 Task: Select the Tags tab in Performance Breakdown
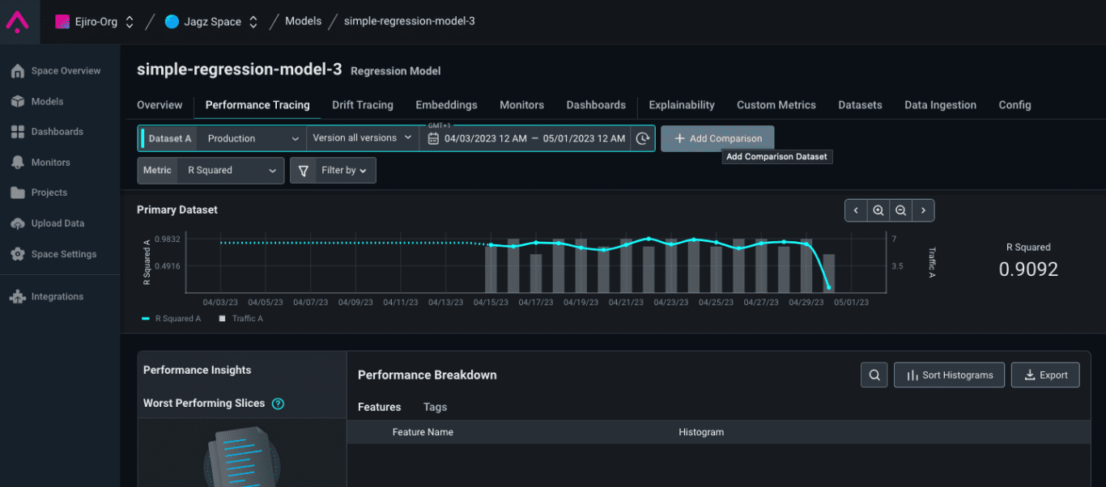(435, 407)
